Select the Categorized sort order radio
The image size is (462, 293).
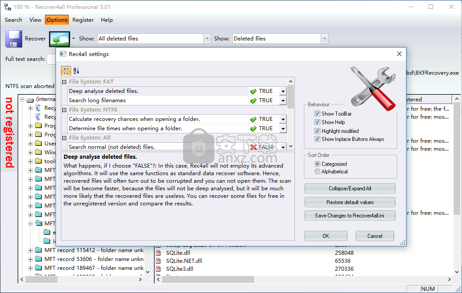[x=317, y=164]
